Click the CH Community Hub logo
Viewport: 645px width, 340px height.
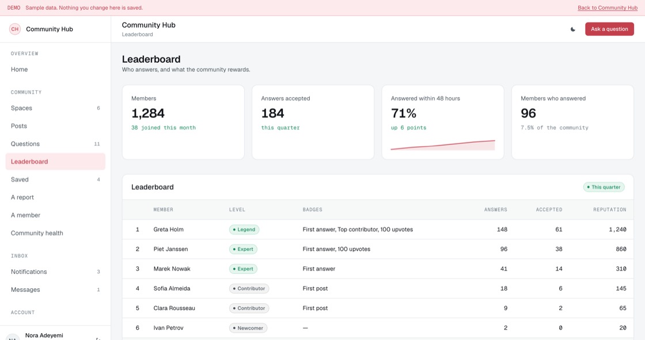pos(15,29)
